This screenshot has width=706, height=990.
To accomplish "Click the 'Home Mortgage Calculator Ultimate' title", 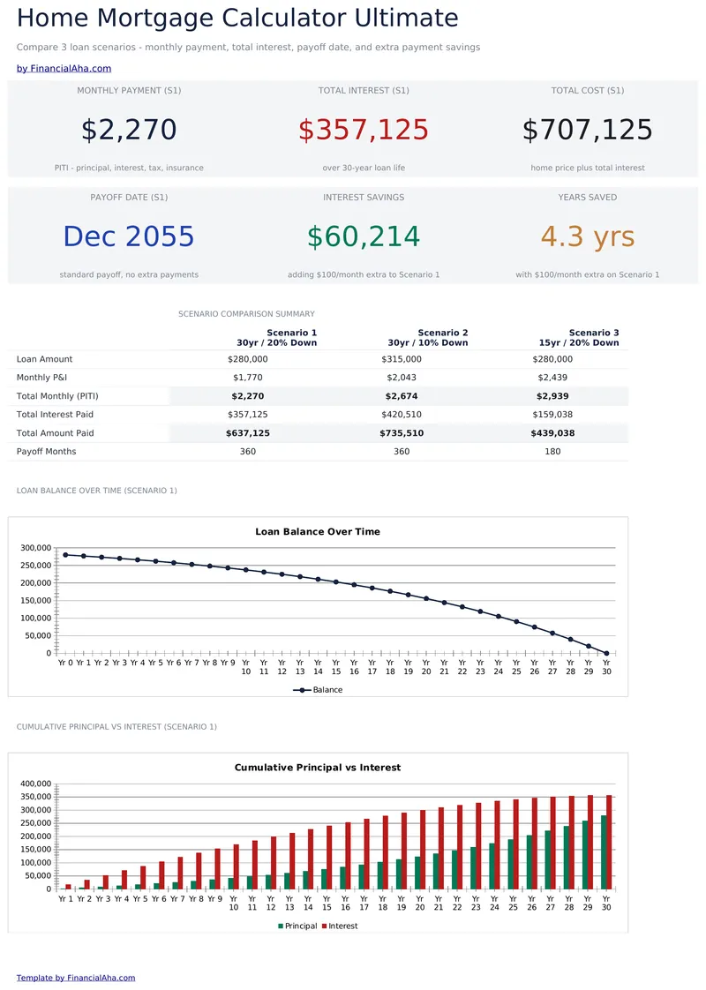I will [237, 18].
